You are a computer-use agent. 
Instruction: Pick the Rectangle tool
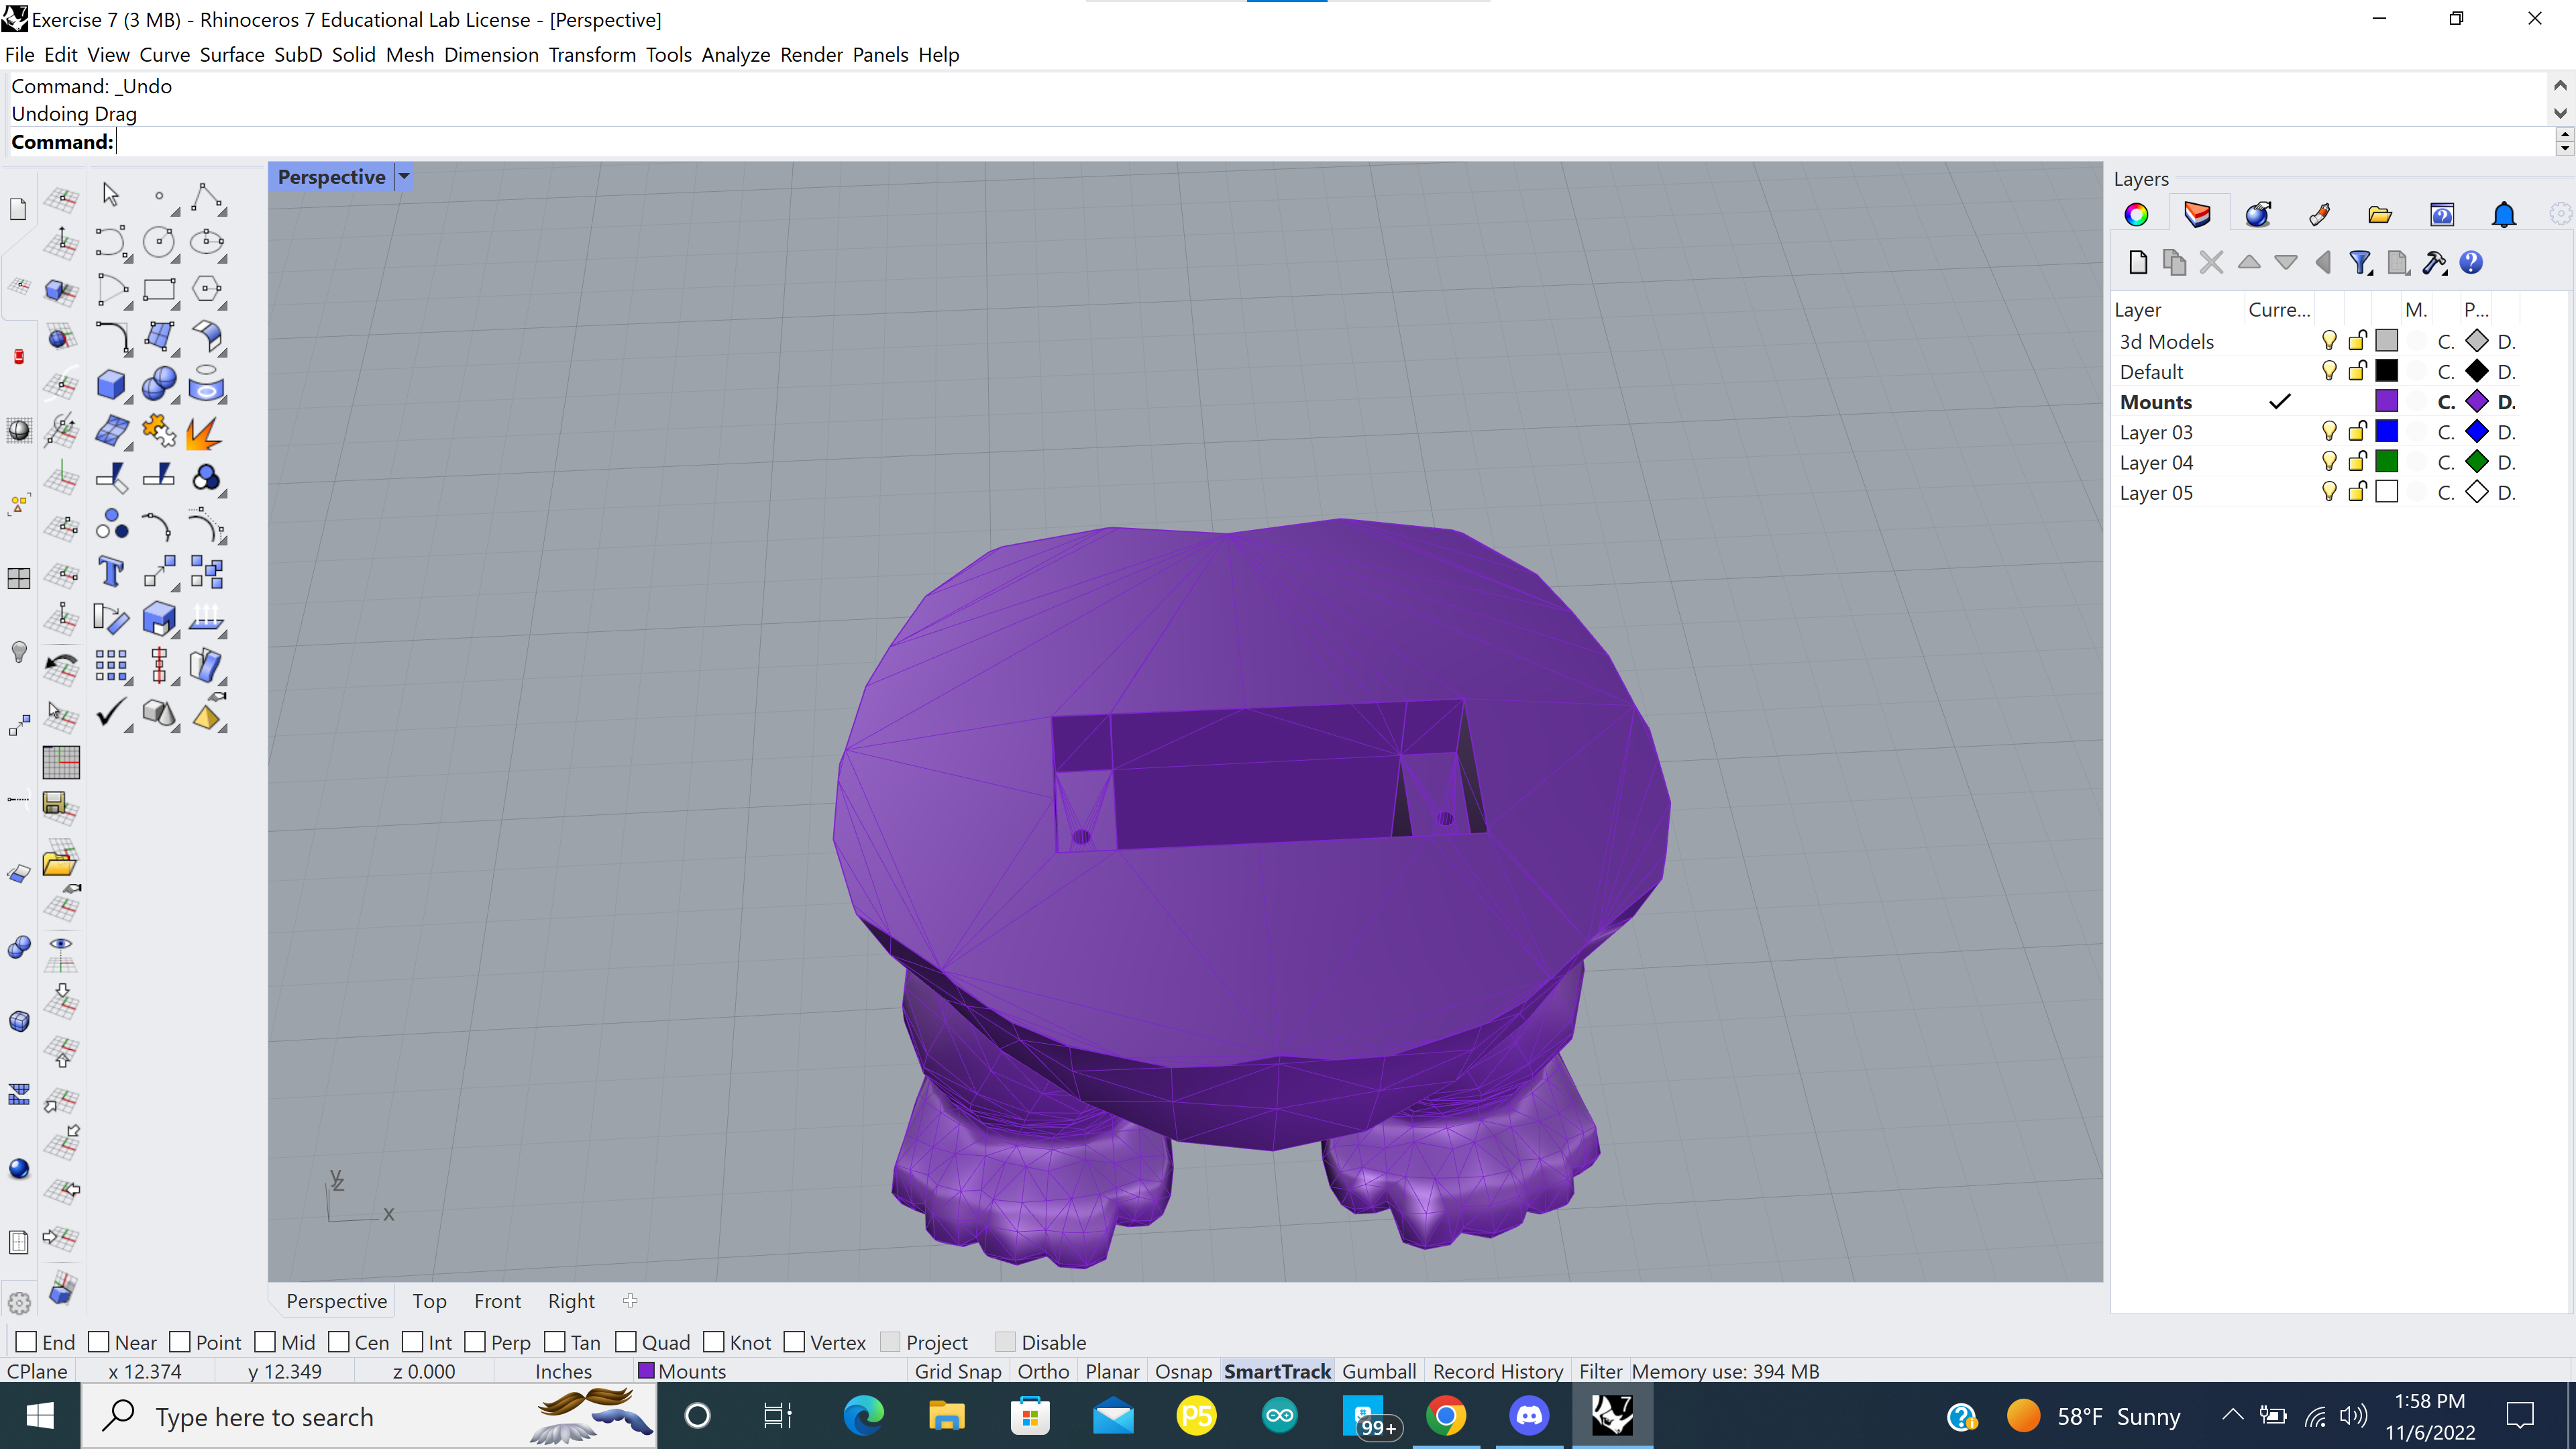(159, 290)
